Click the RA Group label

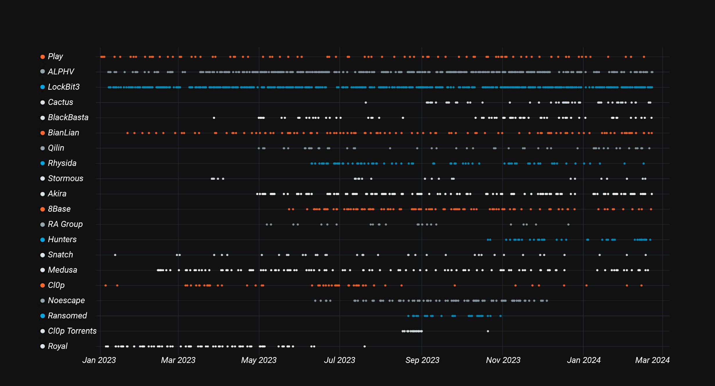[x=65, y=224]
